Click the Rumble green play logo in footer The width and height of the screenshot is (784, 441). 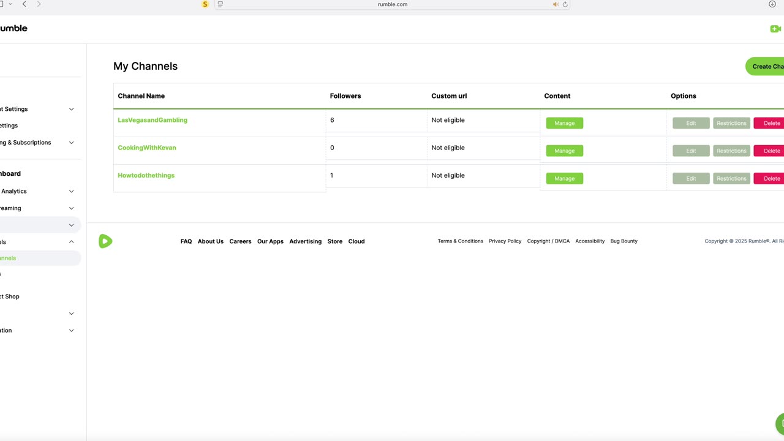[x=105, y=241]
